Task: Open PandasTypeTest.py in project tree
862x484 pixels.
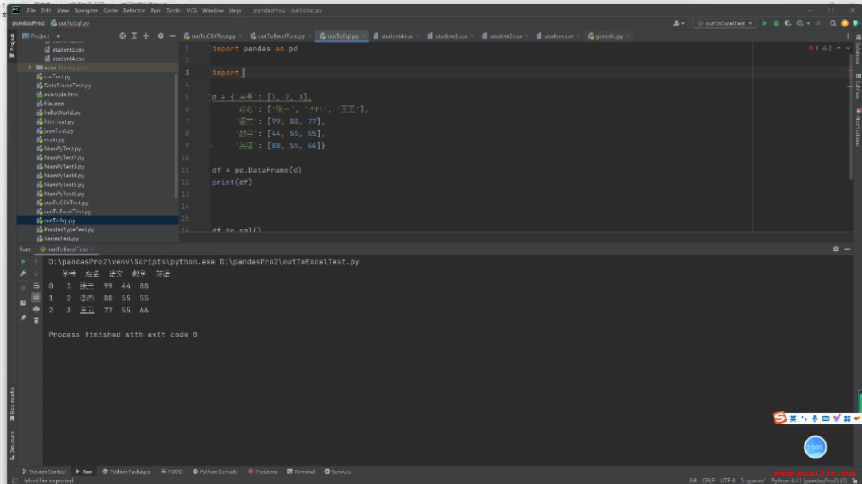Action: click(69, 229)
